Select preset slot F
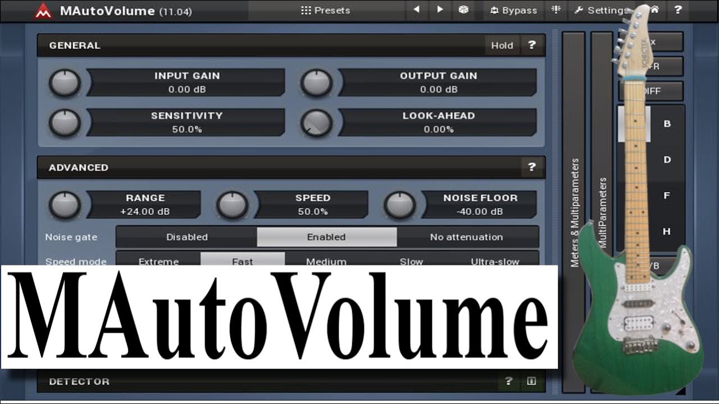Viewport: 719px width, 404px height. [667, 196]
